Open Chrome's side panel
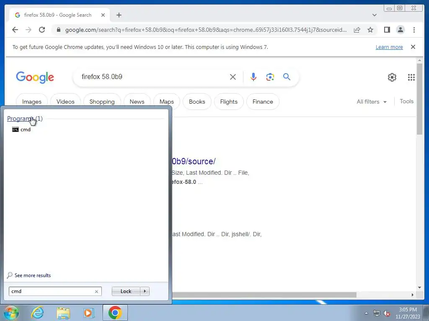This screenshot has width=429, height=321. tap(387, 30)
